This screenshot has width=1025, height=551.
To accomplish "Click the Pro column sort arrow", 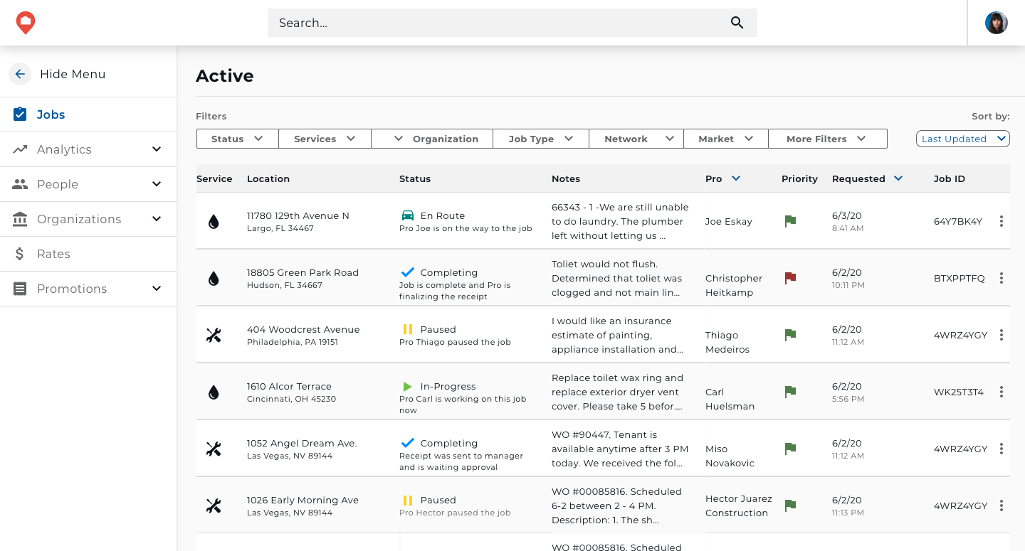I will tap(736, 178).
